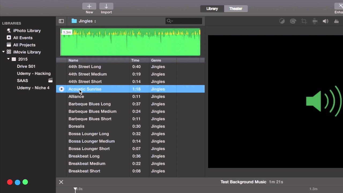The width and height of the screenshot is (343, 193).
Task: Select the 44th Street Medium jingle
Action: point(130,74)
